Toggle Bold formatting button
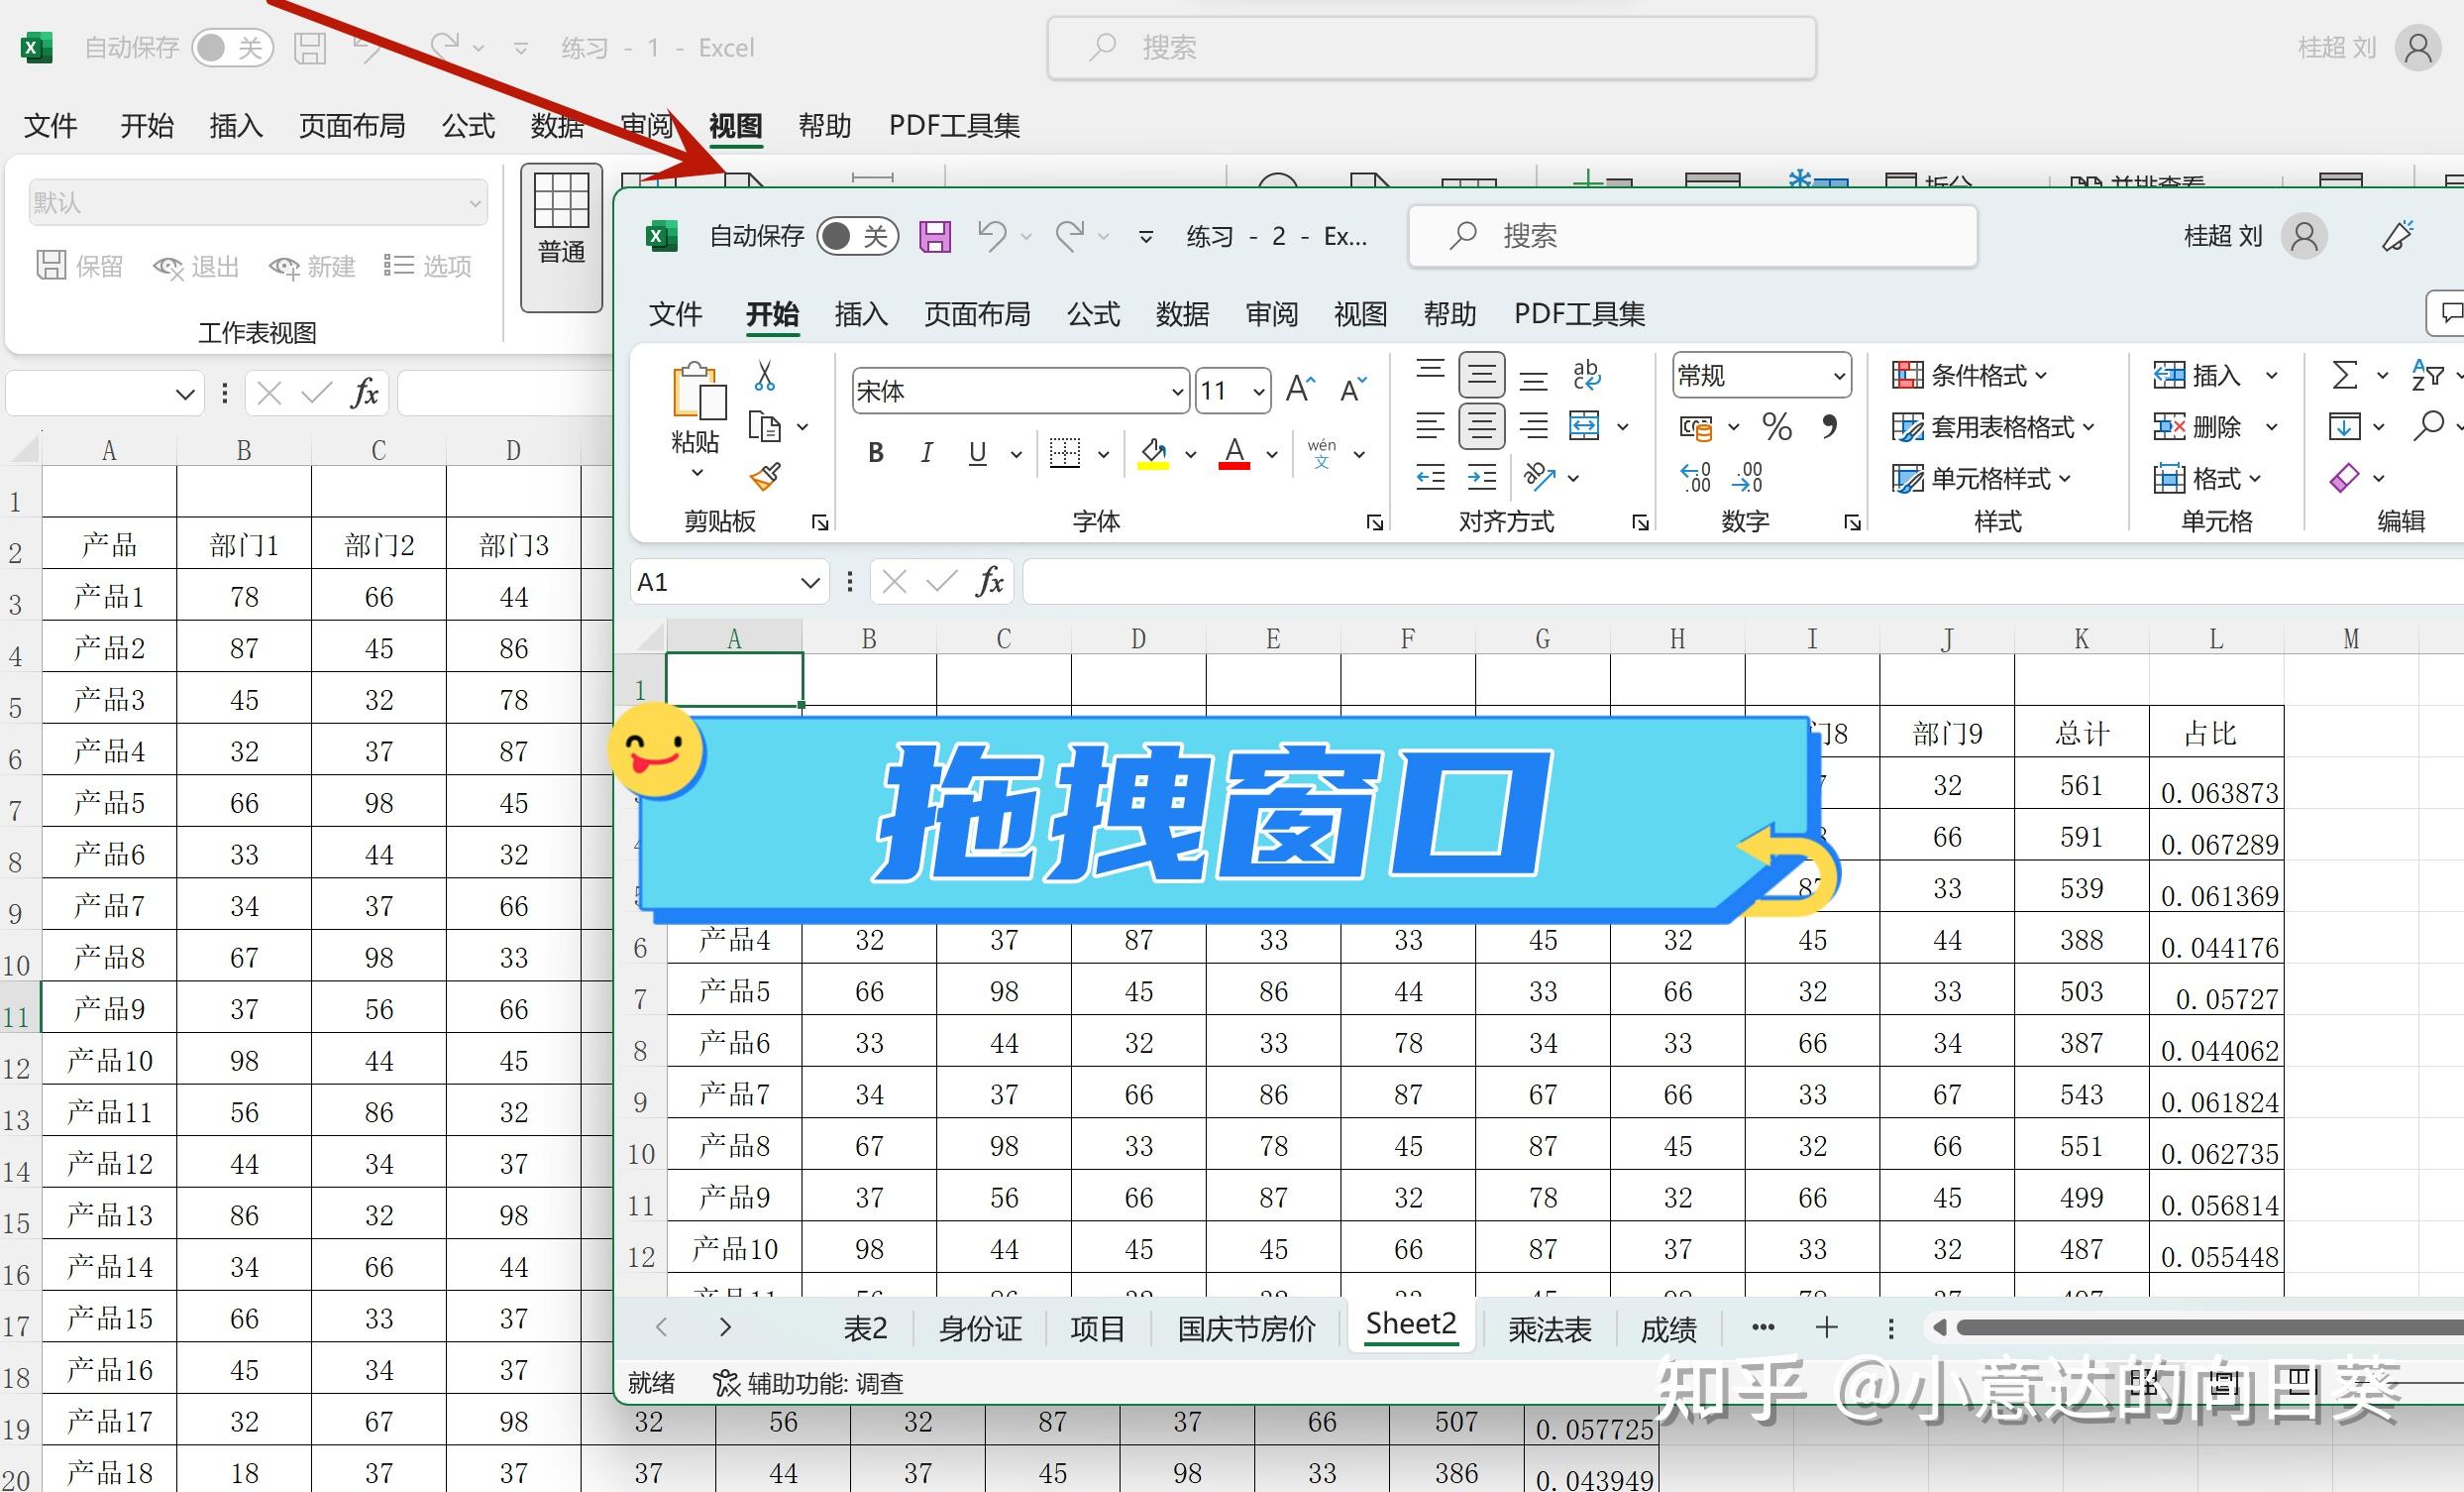Image resolution: width=2464 pixels, height=1492 pixels. point(876,453)
